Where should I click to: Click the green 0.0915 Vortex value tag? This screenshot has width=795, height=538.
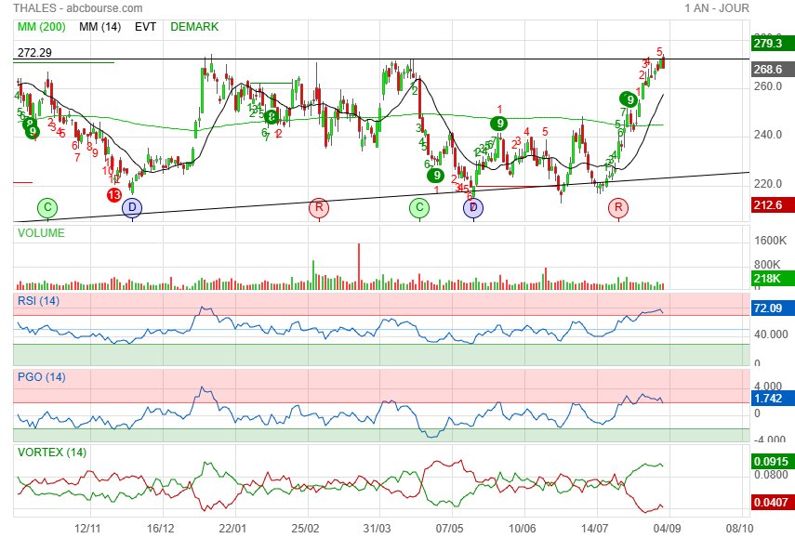772,462
